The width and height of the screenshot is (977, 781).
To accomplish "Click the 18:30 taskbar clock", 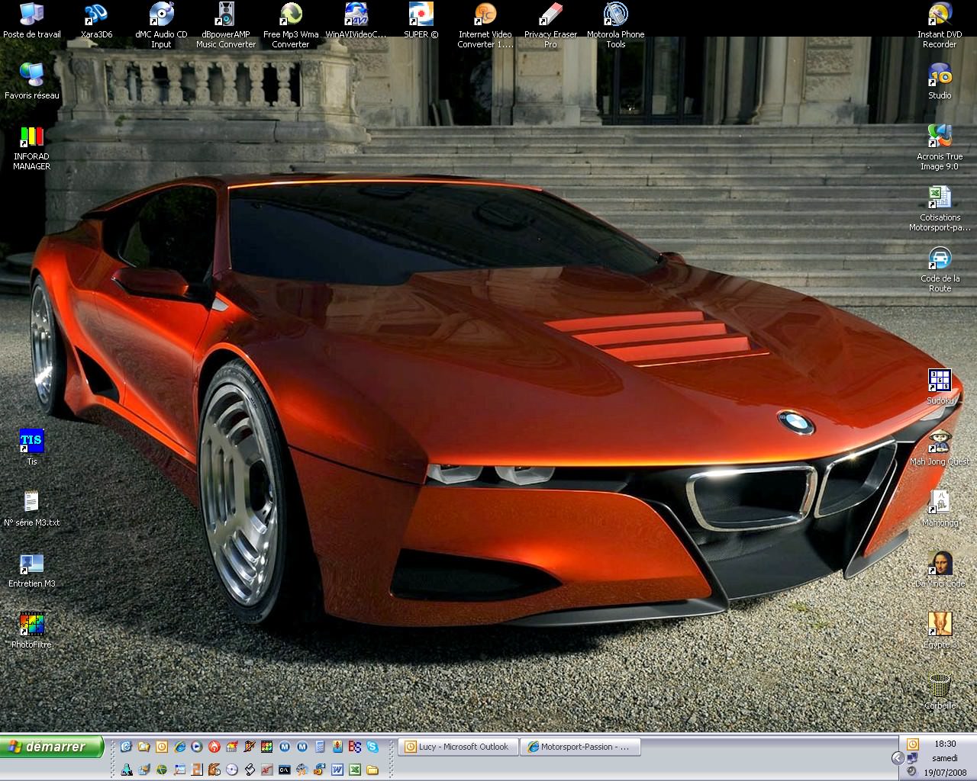I will point(945,744).
